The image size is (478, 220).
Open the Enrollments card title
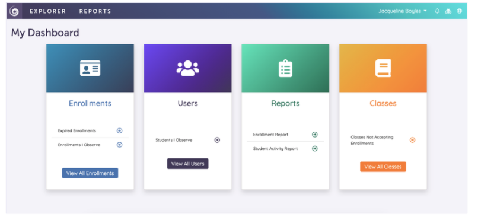[x=90, y=103]
